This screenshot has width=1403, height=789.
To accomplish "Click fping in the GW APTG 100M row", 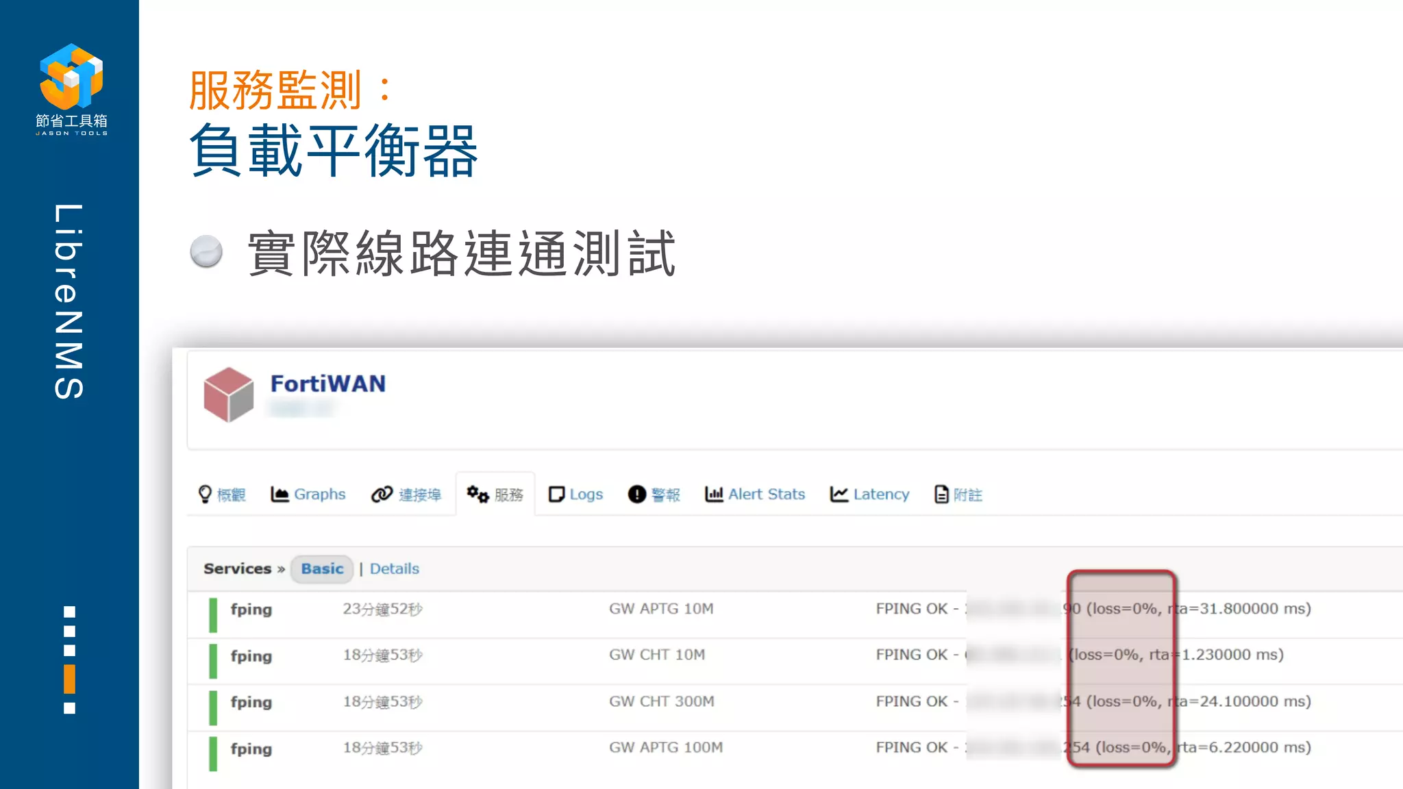I will click(251, 749).
